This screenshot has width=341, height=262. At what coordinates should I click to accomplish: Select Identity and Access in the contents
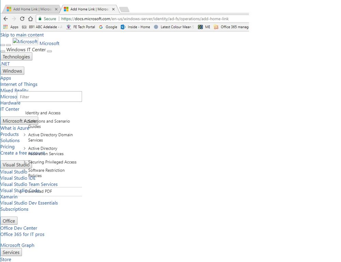point(43,113)
